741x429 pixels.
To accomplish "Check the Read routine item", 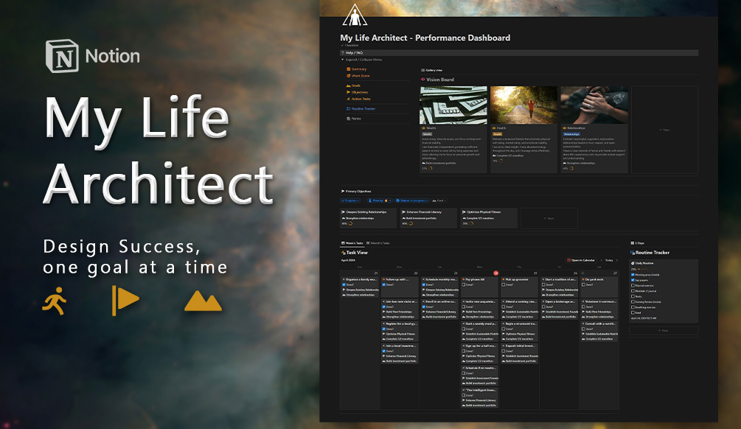I will click(633, 313).
